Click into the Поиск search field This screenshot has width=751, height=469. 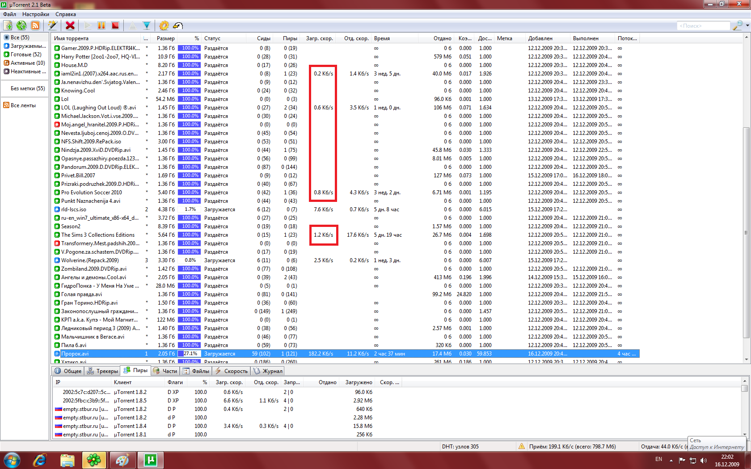[703, 26]
